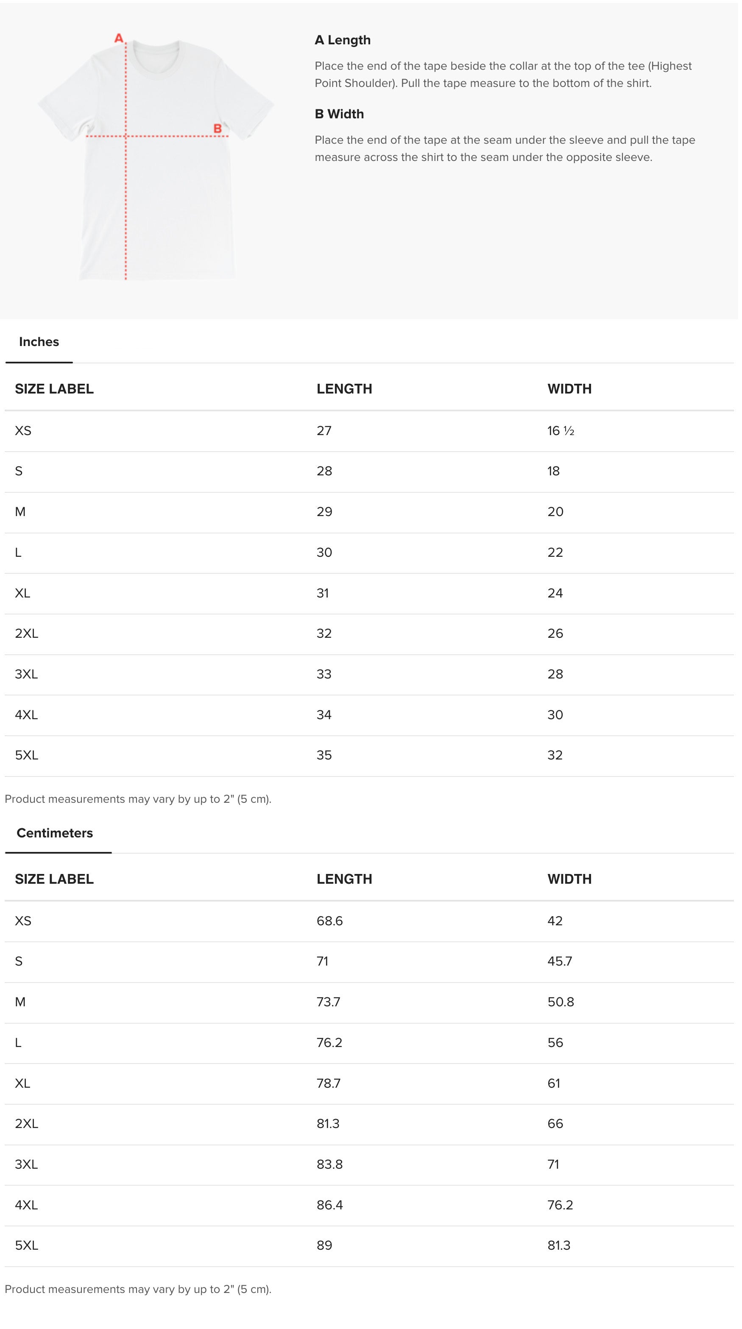Click WIDTH header in Centimeters table
The width and height of the screenshot is (742, 1329).
click(x=569, y=879)
